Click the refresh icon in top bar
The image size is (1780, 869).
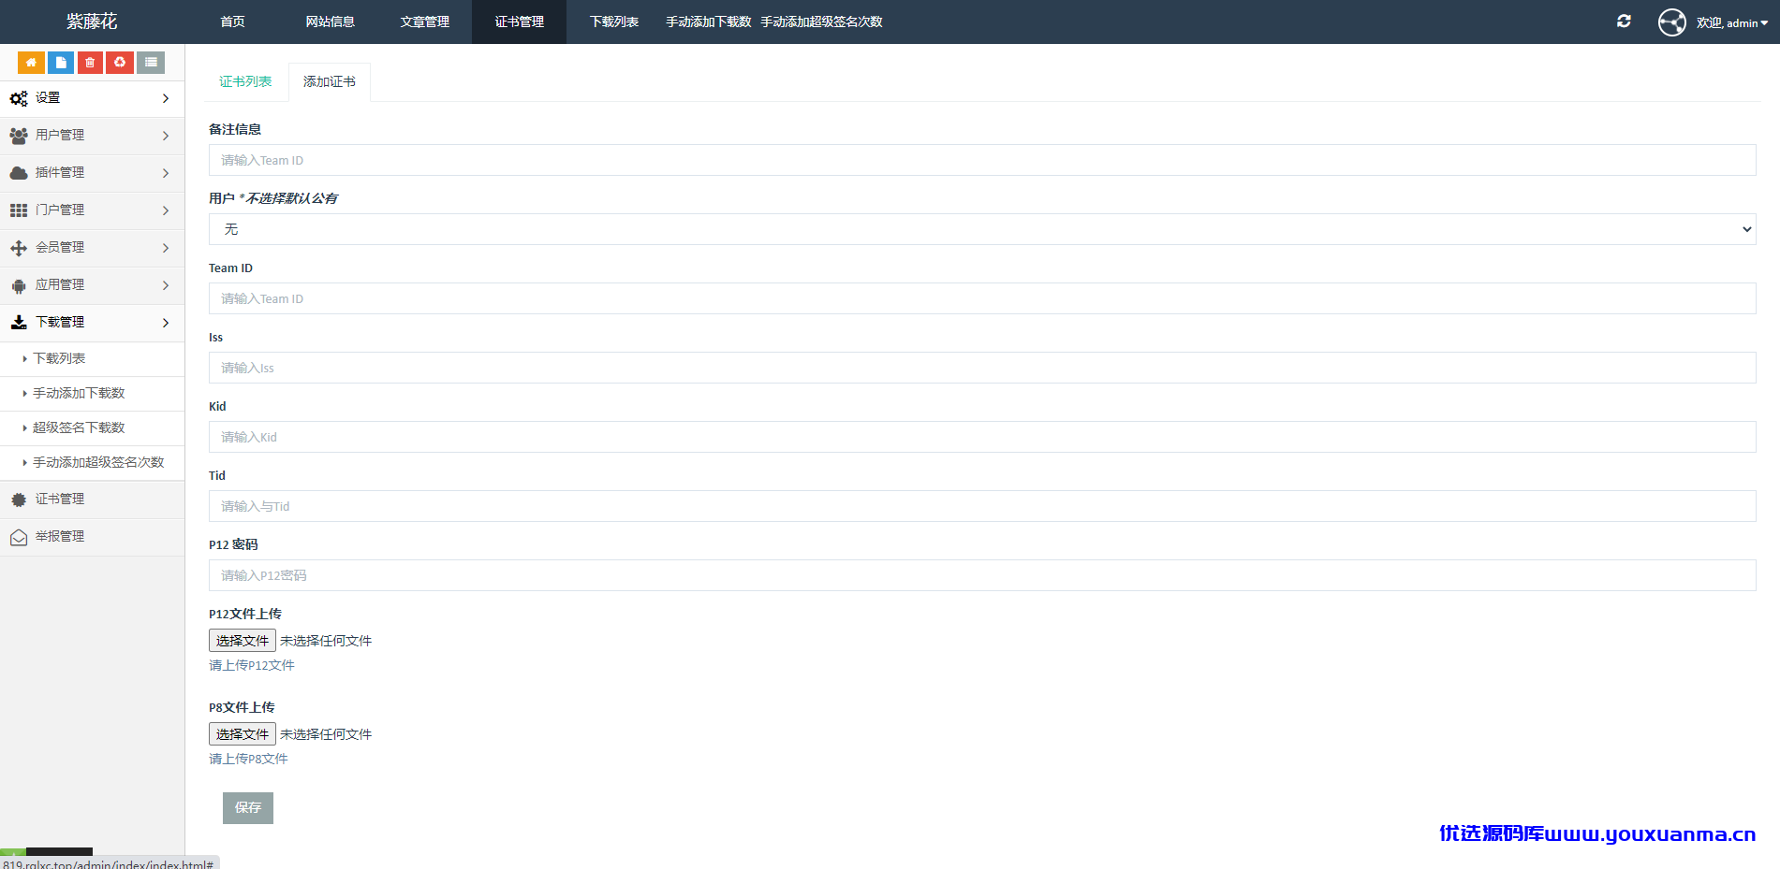(1624, 22)
